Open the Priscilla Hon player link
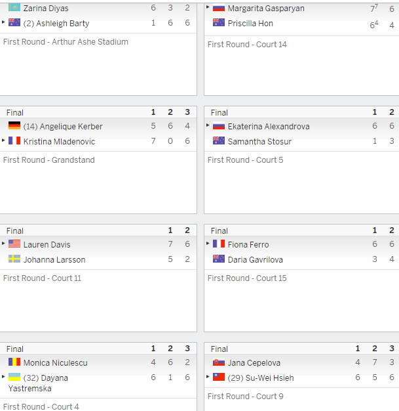Viewport: 399px width, 411px height. point(250,24)
